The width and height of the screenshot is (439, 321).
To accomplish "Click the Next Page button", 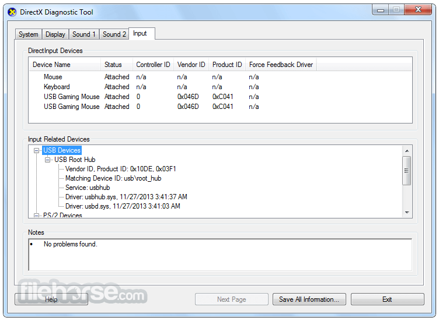I will coord(232,299).
